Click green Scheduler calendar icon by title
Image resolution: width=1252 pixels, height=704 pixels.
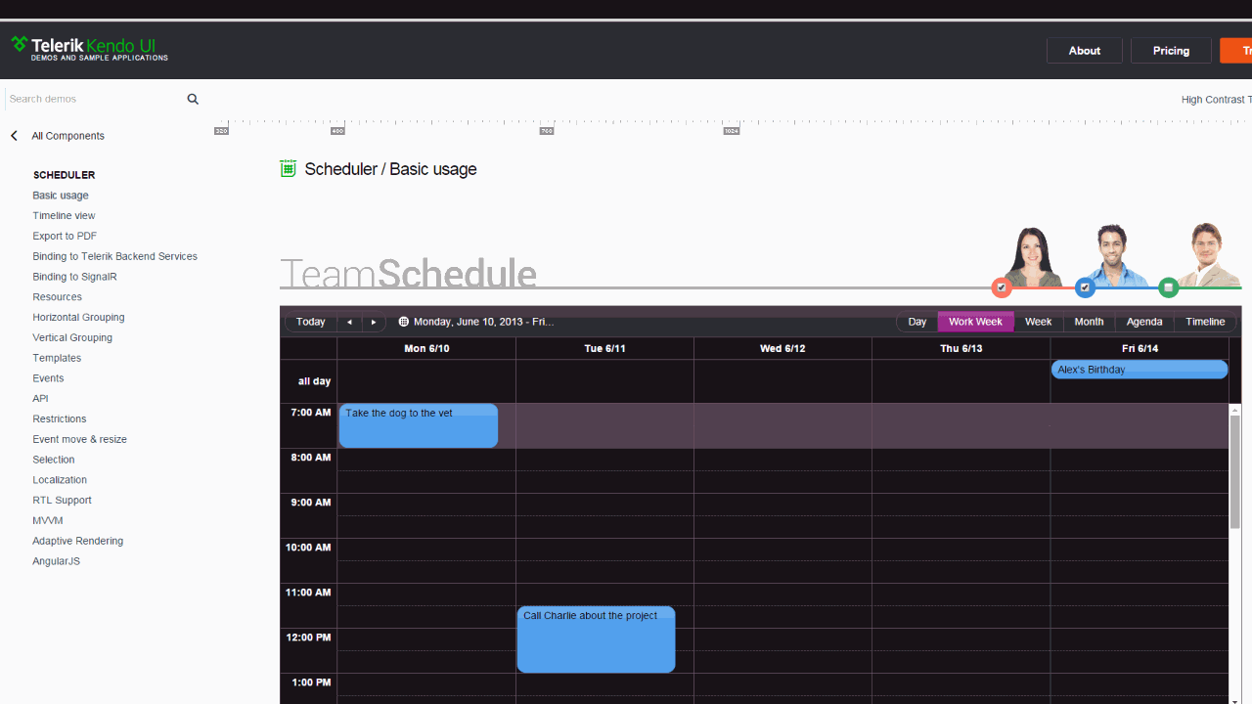point(288,169)
